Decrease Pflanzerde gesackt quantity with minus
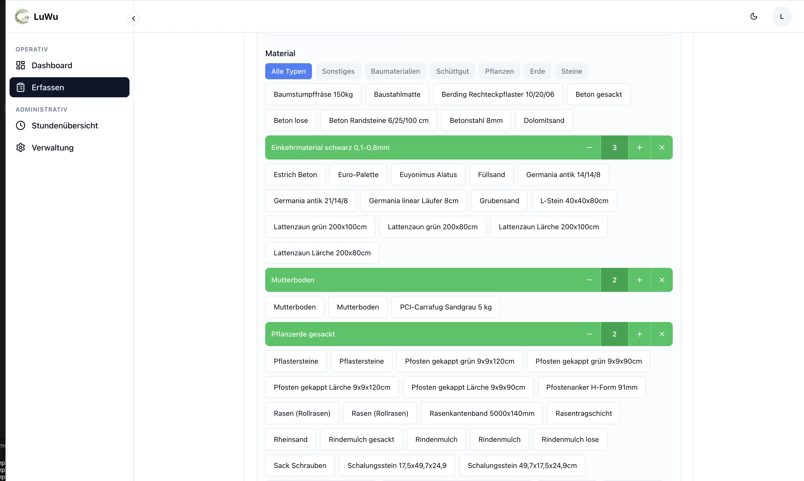 (589, 334)
